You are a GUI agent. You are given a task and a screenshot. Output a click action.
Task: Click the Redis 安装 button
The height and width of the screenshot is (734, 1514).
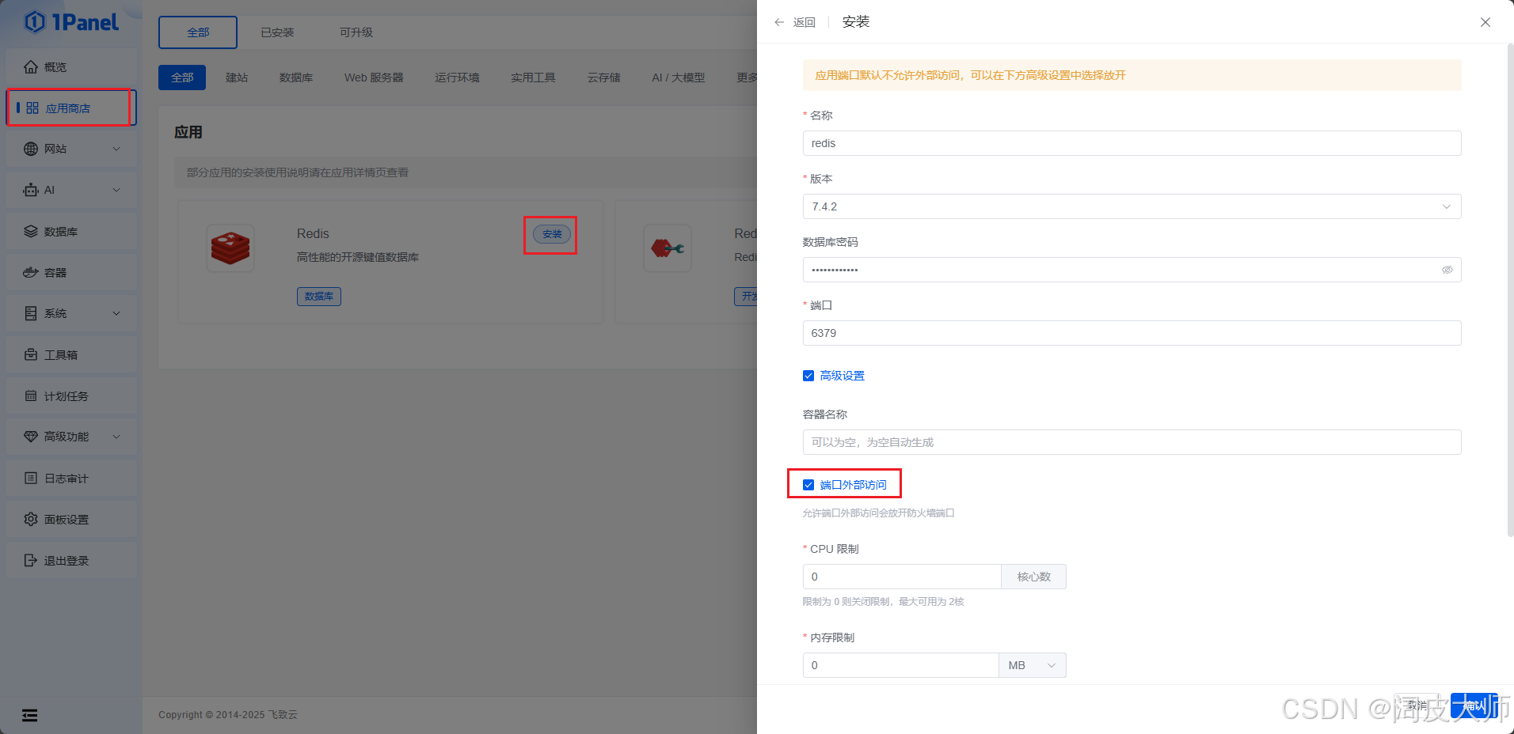pos(552,234)
